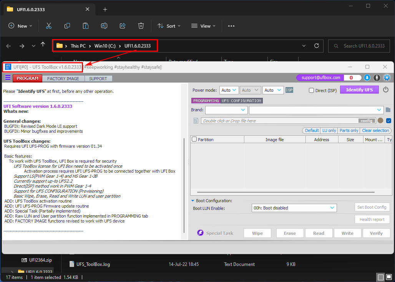Click the Special Task lightning icon

(x=200, y=233)
